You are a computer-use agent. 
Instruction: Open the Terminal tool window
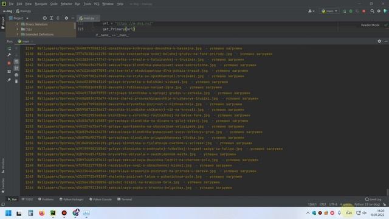(x=125, y=199)
